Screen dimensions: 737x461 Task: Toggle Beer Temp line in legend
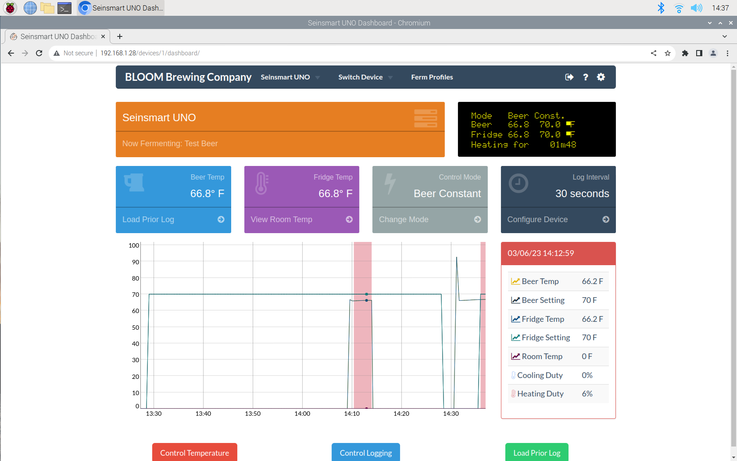[x=540, y=281]
